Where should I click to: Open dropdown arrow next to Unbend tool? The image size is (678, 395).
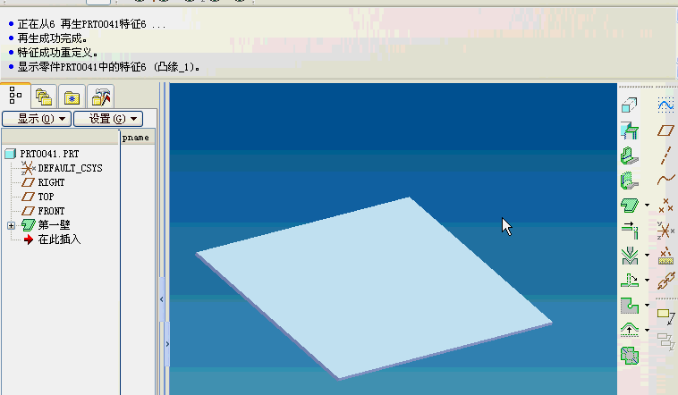click(647, 280)
